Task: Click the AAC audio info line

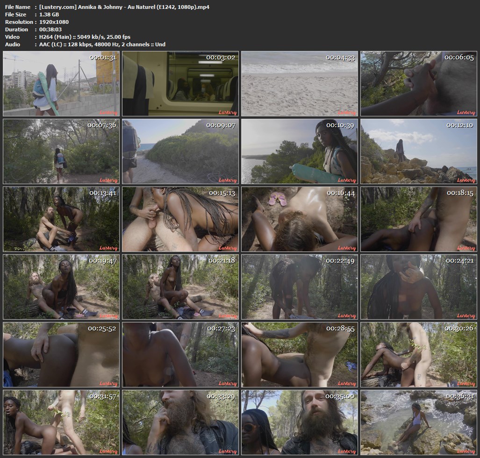Action: point(102,44)
